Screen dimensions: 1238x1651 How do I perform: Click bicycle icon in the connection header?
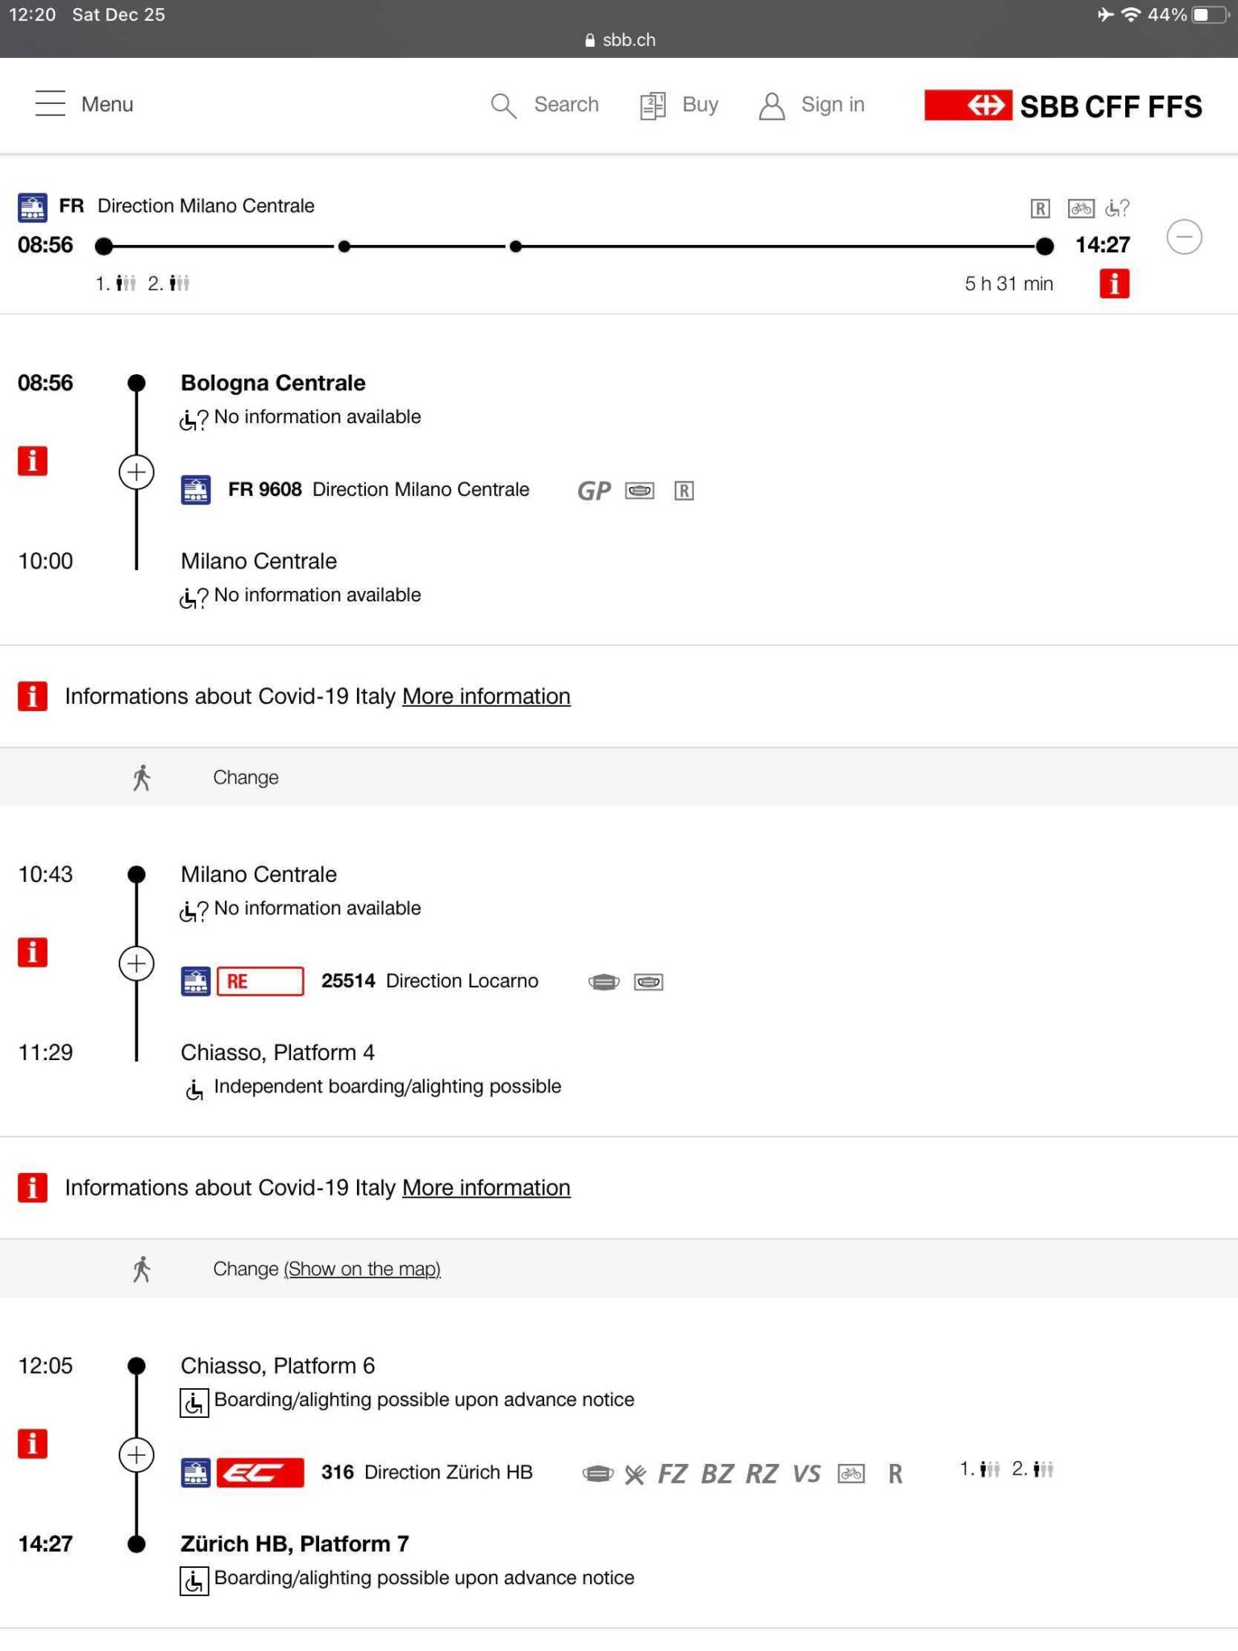[x=1080, y=209]
